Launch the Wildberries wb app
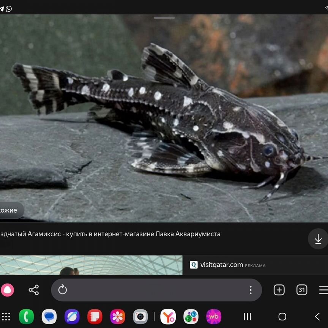 [x=214, y=317]
